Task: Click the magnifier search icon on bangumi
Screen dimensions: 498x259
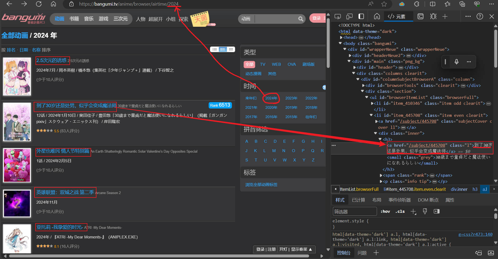Action: point(301,19)
